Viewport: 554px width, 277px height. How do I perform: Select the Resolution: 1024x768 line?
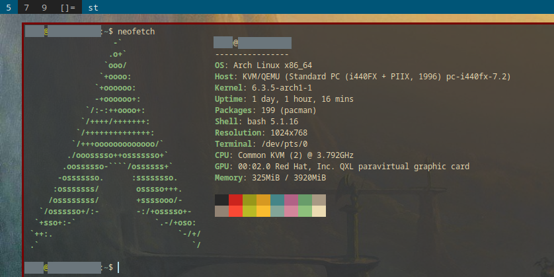[x=261, y=133]
